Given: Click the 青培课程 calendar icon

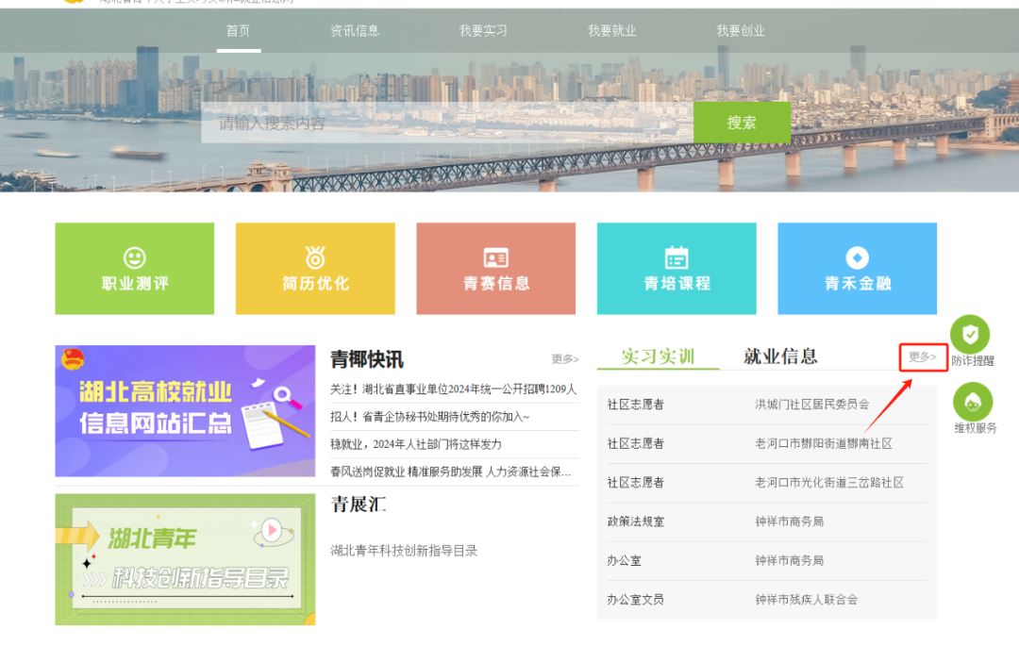Looking at the screenshot, I should 677,257.
